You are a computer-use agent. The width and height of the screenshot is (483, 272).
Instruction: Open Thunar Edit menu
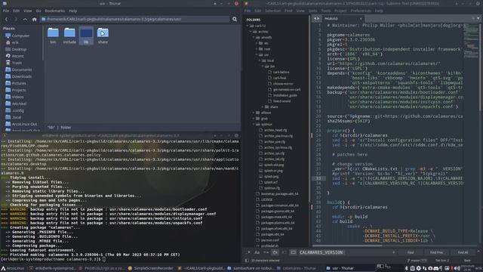(x=16, y=11)
